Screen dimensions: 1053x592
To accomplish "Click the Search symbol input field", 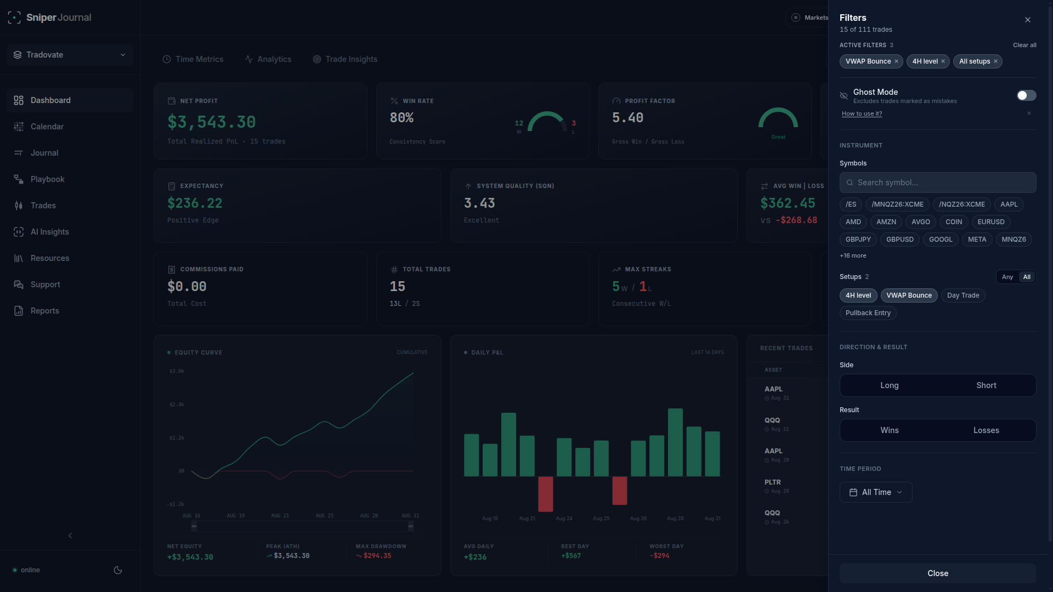I will coord(938,183).
